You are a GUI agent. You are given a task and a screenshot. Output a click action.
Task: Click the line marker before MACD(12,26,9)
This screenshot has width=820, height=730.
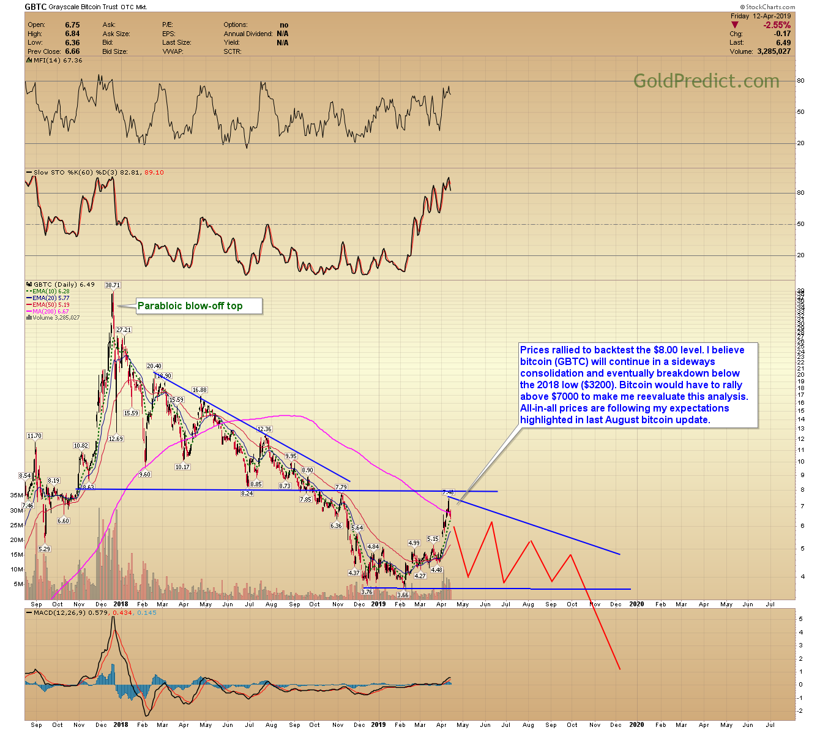click(x=28, y=612)
